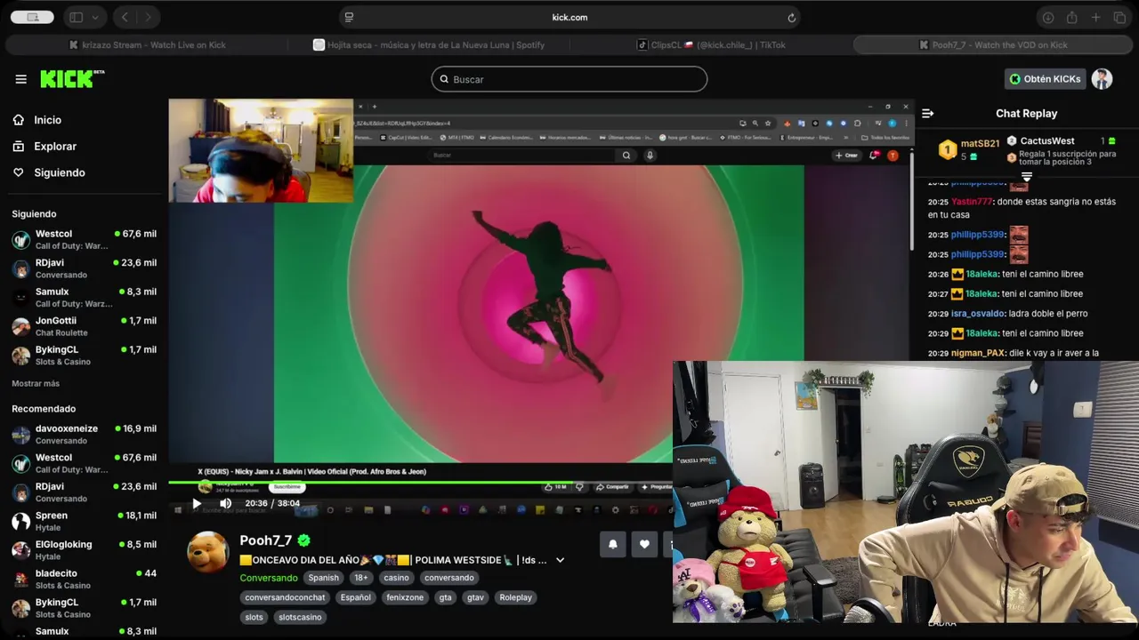This screenshot has width=1139, height=640.
Task: Open Inicio in the Kick sidebar
Action: click(x=47, y=120)
